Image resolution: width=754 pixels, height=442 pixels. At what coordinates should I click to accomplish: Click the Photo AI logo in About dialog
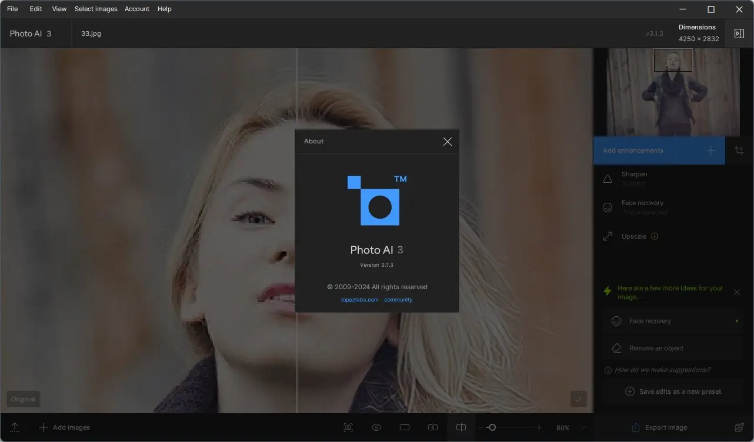pyautogui.click(x=377, y=200)
